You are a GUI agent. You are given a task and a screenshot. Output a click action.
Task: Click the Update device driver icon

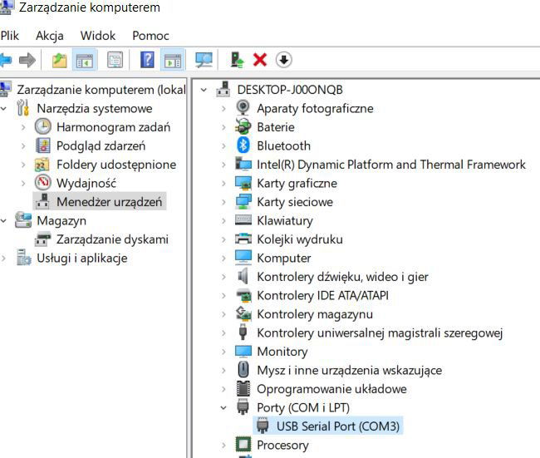pos(238,60)
